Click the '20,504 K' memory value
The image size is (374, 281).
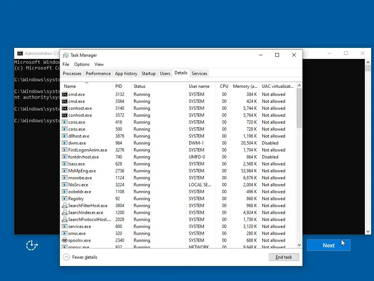(x=249, y=143)
